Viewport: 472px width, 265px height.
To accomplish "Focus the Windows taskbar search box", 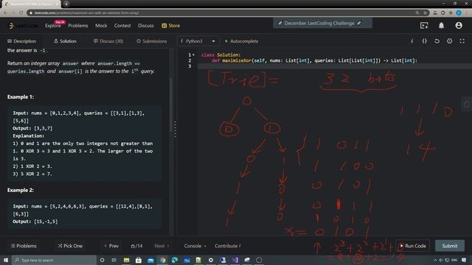I will point(54,260).
